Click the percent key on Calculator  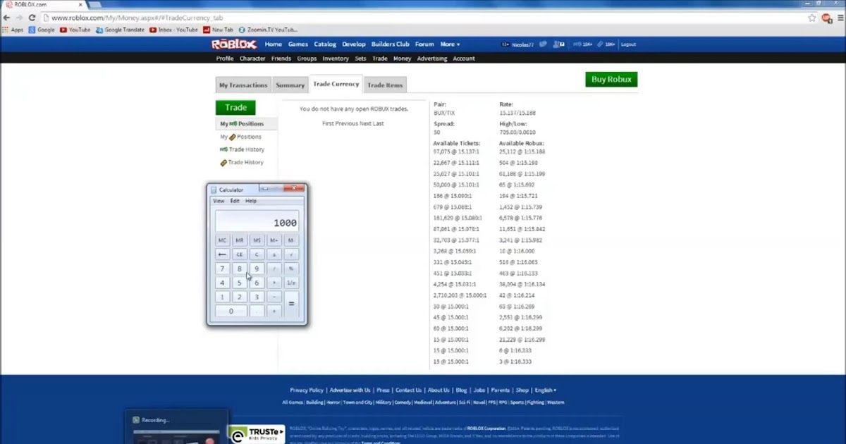pos(291,269)
